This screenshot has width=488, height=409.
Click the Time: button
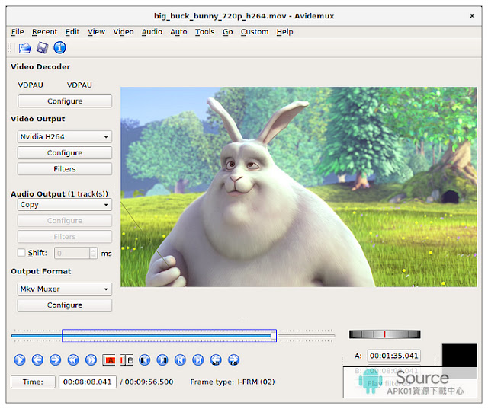click(x=33, y=382)
